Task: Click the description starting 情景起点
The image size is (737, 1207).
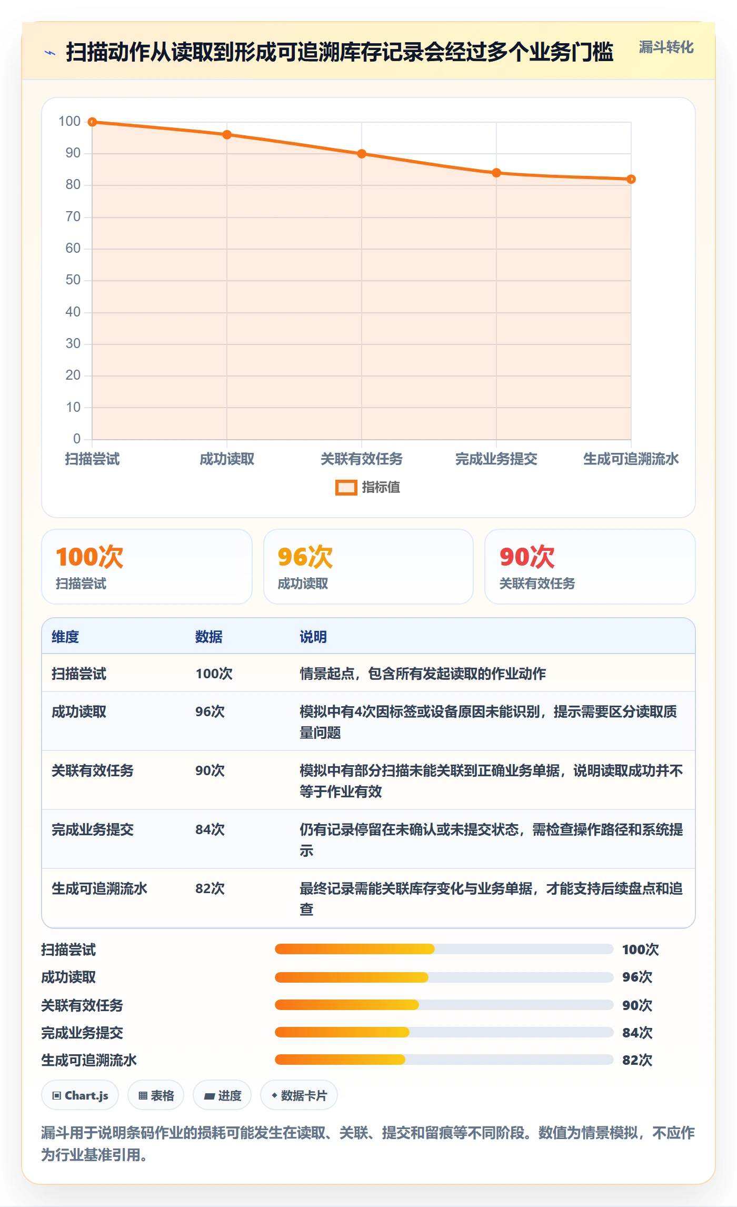Action: point(423,674)
